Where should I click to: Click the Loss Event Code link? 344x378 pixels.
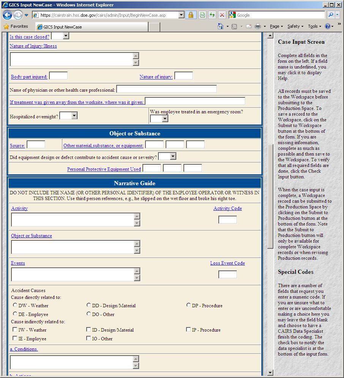(x=227, y=263)
